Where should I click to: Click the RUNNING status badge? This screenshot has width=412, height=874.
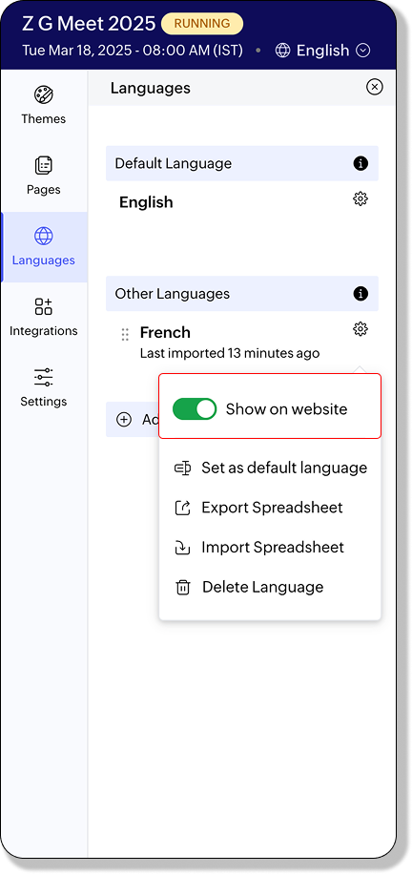[202, 24]
